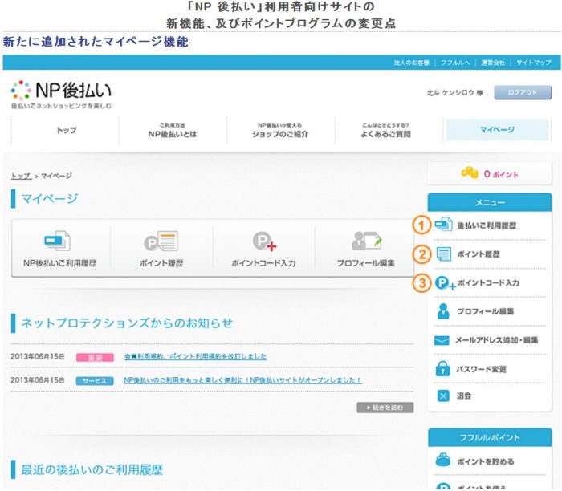
Task: Open the 会員利用規約 改訂 news link
Action: pos(195,357)
